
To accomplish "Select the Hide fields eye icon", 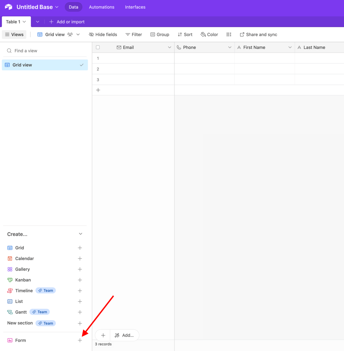I will 91,34.
